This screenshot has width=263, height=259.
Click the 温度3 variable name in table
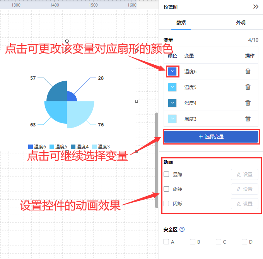pyautogui.click(x=190, y=119)
